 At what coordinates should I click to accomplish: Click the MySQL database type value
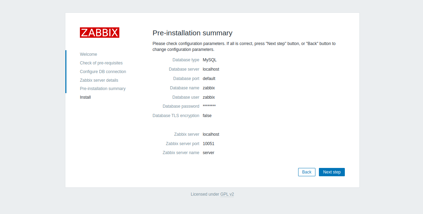(210, 60)
